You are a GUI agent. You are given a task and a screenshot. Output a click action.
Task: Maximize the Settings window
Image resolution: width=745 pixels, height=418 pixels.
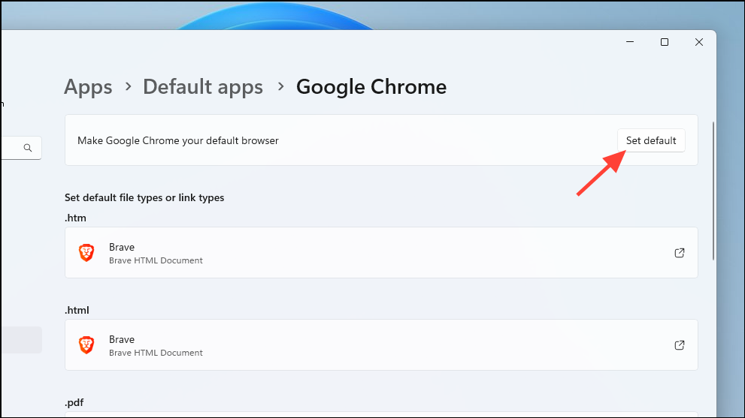coord(665,42)
